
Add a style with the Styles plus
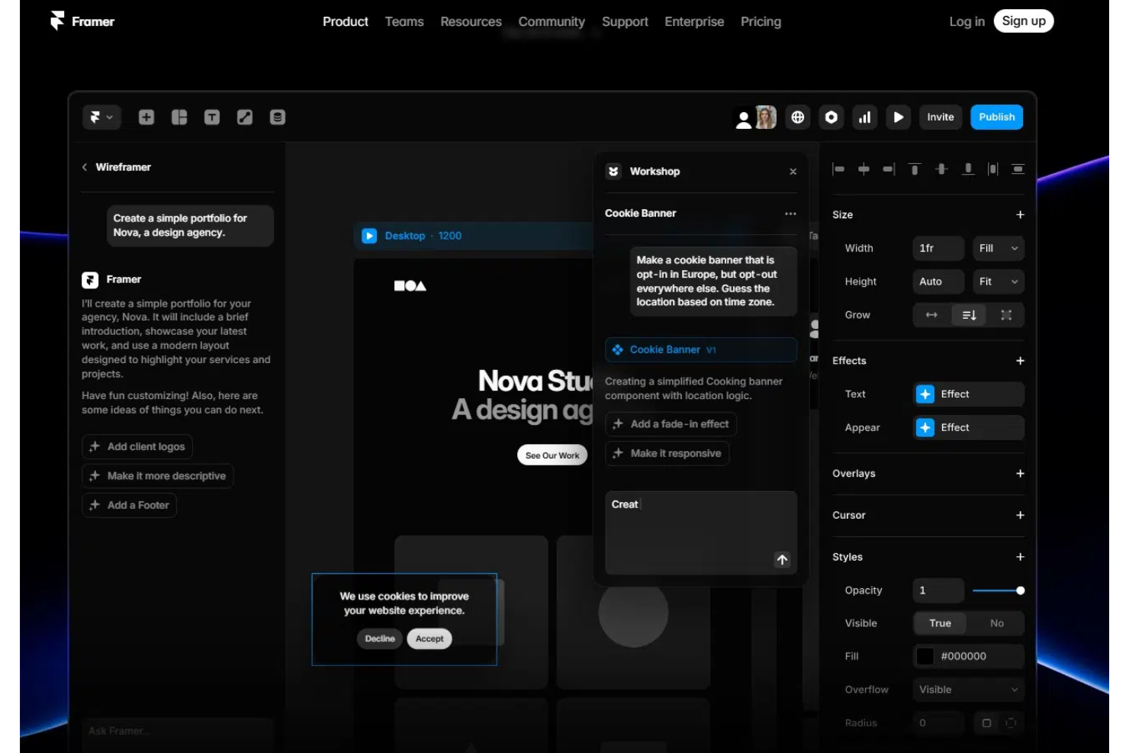coord(1020,558)
